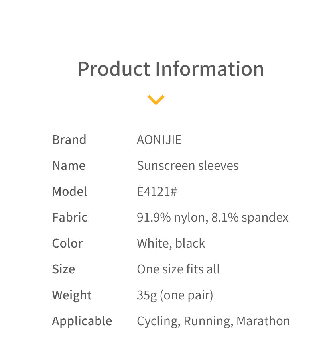Image resolution: width=315 pixels, height=346 pixels.
Task: Click the Weight label
Action: [x=72, y=295]
